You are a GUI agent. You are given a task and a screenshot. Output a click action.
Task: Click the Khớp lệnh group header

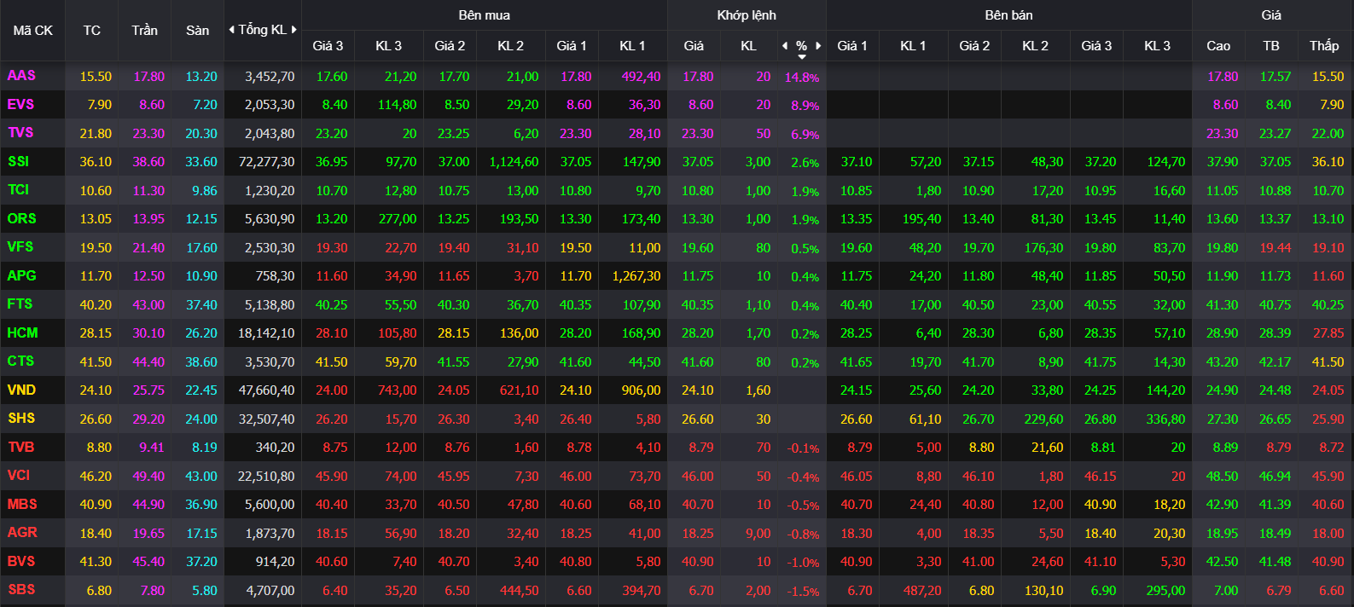coord(747,15)
